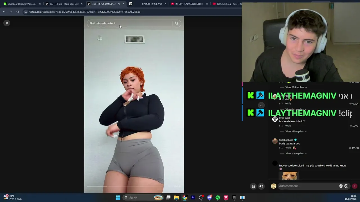Screen dimensions: 360x202
Task: Open the red TF app on the taskbar
Action: (226, 198)
